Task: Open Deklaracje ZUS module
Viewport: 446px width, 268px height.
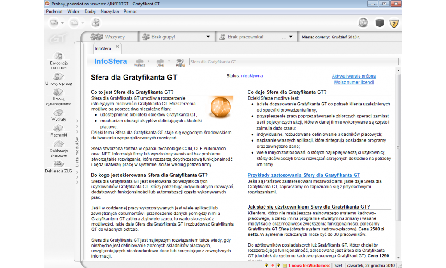Action: [x=58, y=167]
